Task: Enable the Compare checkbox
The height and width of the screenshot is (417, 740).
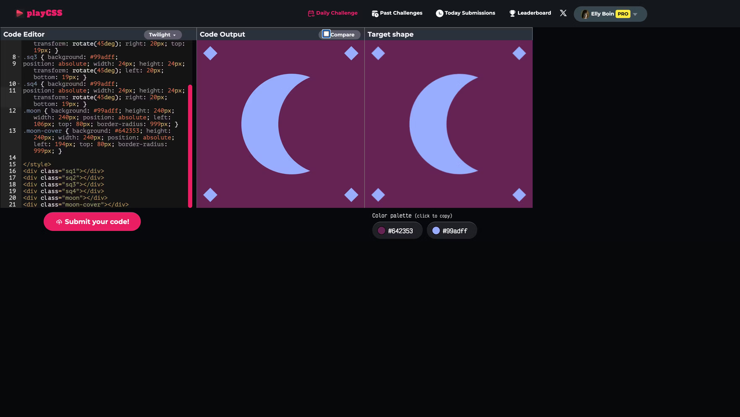Action: click(326, 34)
